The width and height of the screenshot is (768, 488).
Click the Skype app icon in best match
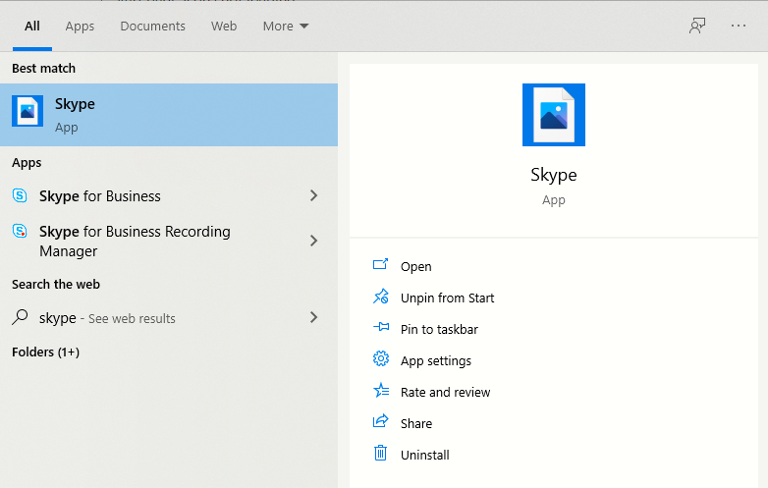pyautogui.click(x=27, y=111)
